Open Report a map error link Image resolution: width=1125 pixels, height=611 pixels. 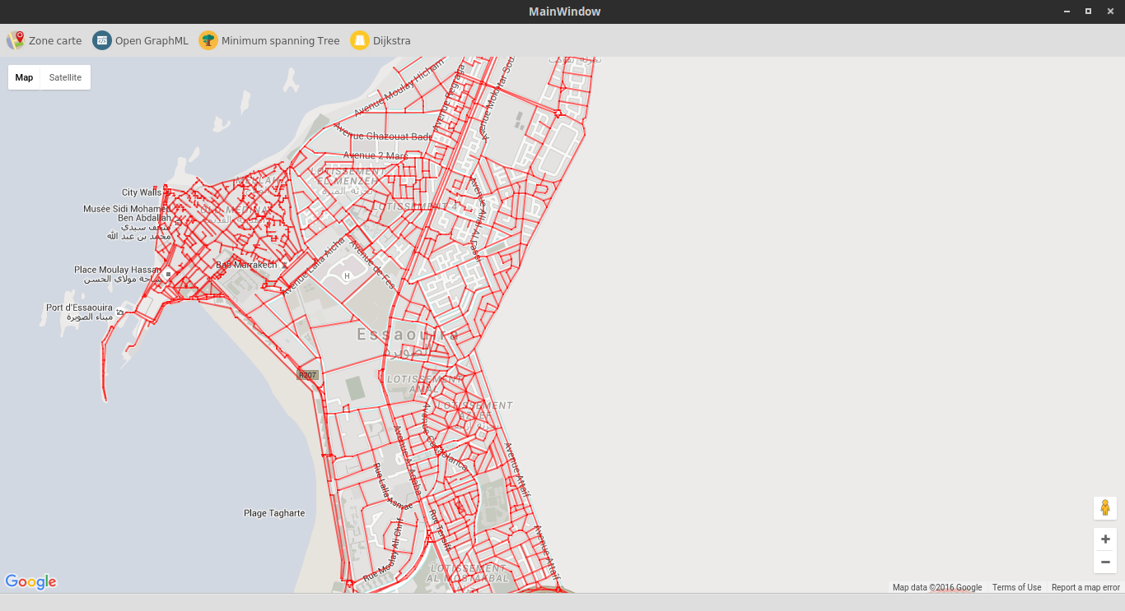click(x=1085, y=587)
